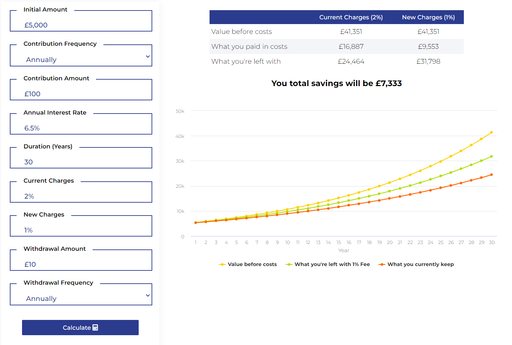Open the Withdrawal Frequency dropdown
Screen dimensions: 512x345
click(81, 295)
